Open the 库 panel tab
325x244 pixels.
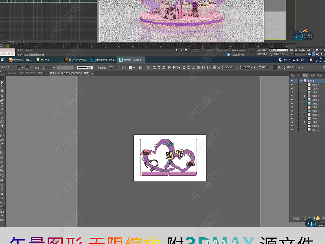[x=298, y=75]
